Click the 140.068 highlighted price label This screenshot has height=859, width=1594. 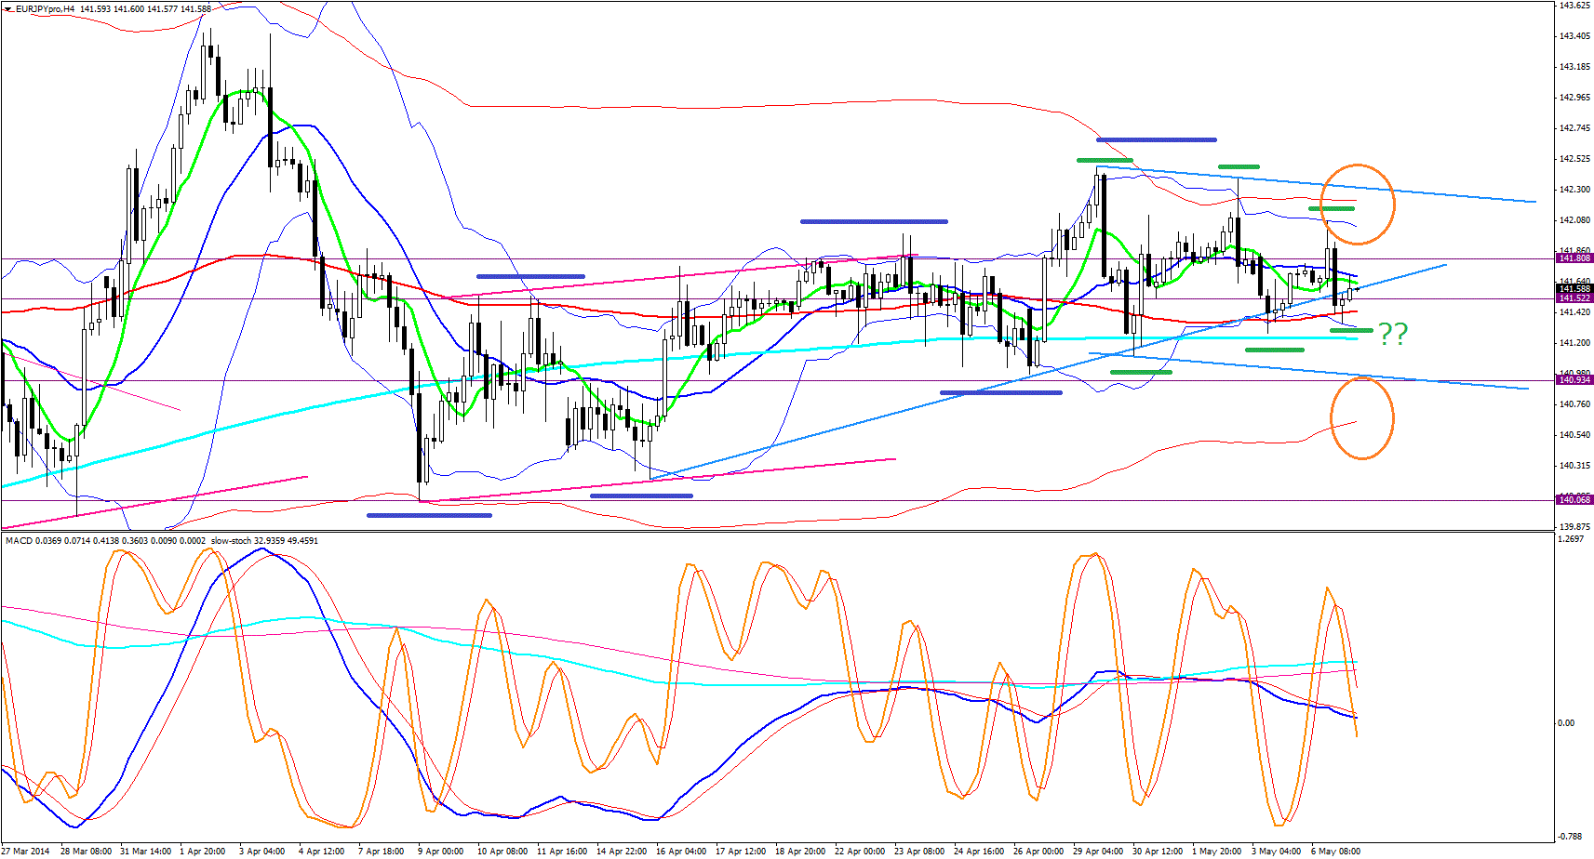coord(1574,500)
